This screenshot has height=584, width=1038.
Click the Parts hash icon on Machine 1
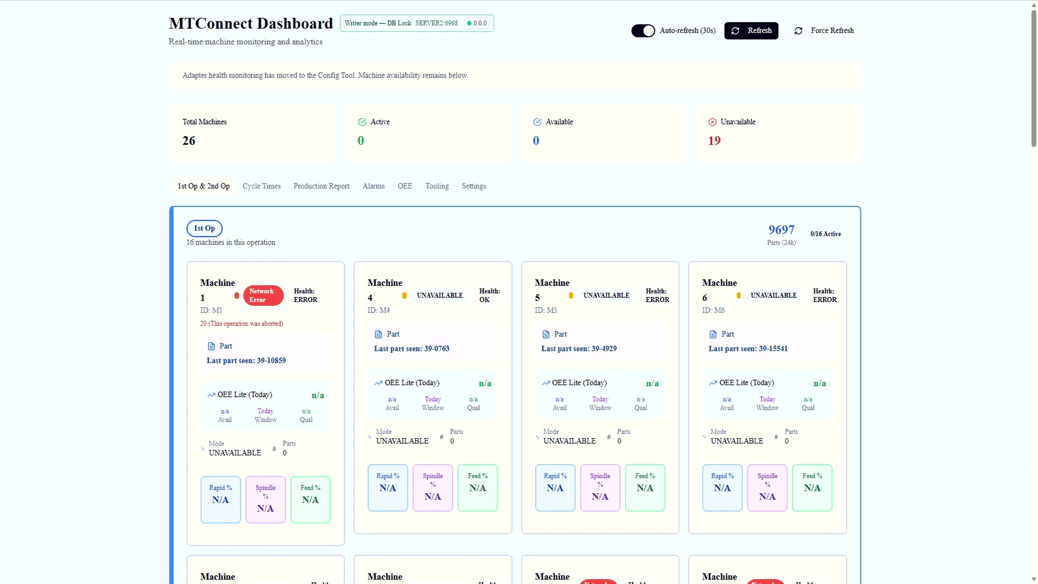click(274, 449)
